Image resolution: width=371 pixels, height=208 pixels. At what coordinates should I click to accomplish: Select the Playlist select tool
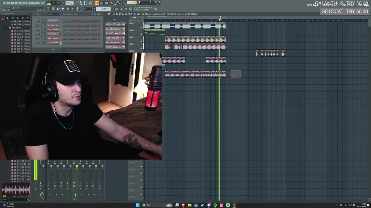pos(132,14)
